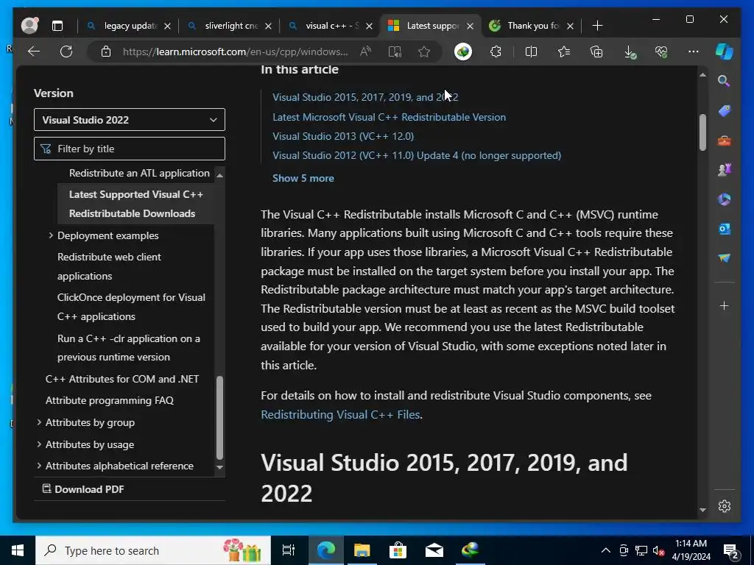Select ClickOnce deployment for Visual C++ applications
754x565 pixels.
131,307
